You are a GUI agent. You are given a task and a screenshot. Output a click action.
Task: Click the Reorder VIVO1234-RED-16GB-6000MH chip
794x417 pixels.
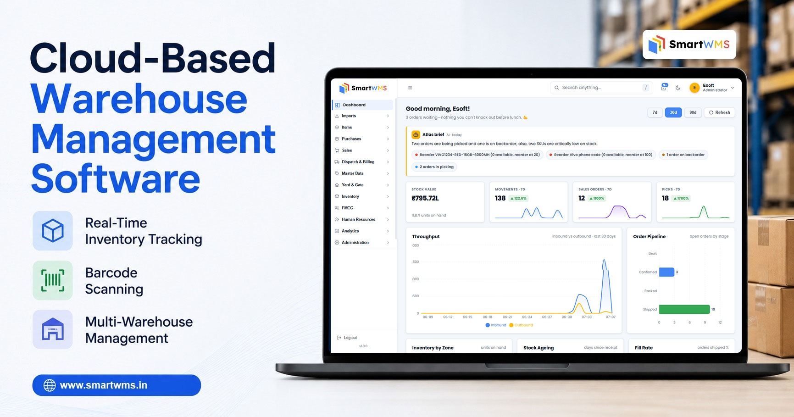click(478, 155)
